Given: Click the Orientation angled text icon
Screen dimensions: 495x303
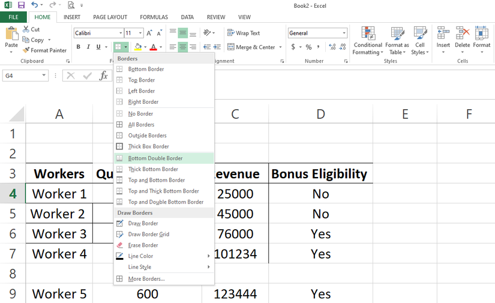Looking at the screenshot, I should 207,33.
